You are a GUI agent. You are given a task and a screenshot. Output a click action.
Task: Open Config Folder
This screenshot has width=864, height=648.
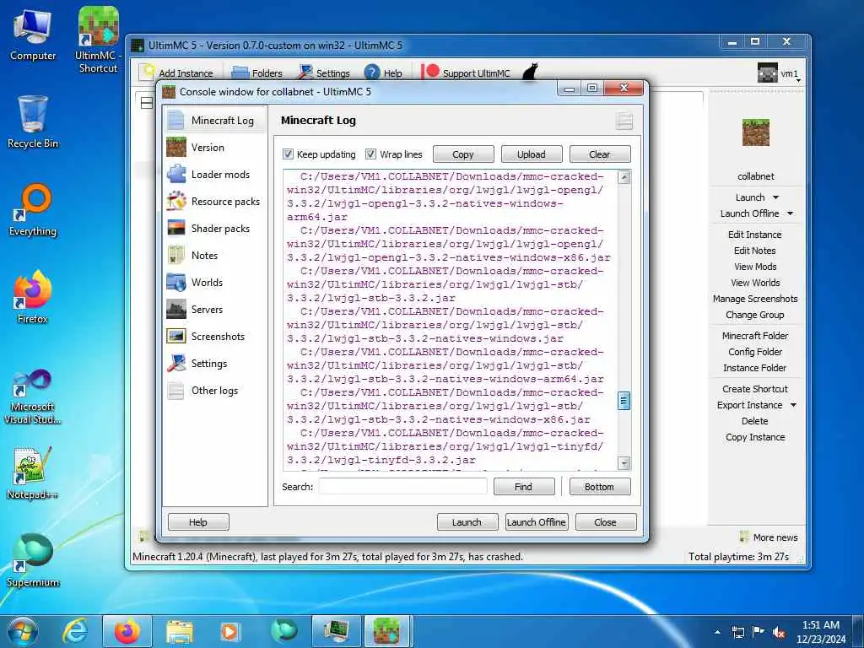tap(755, 351)
